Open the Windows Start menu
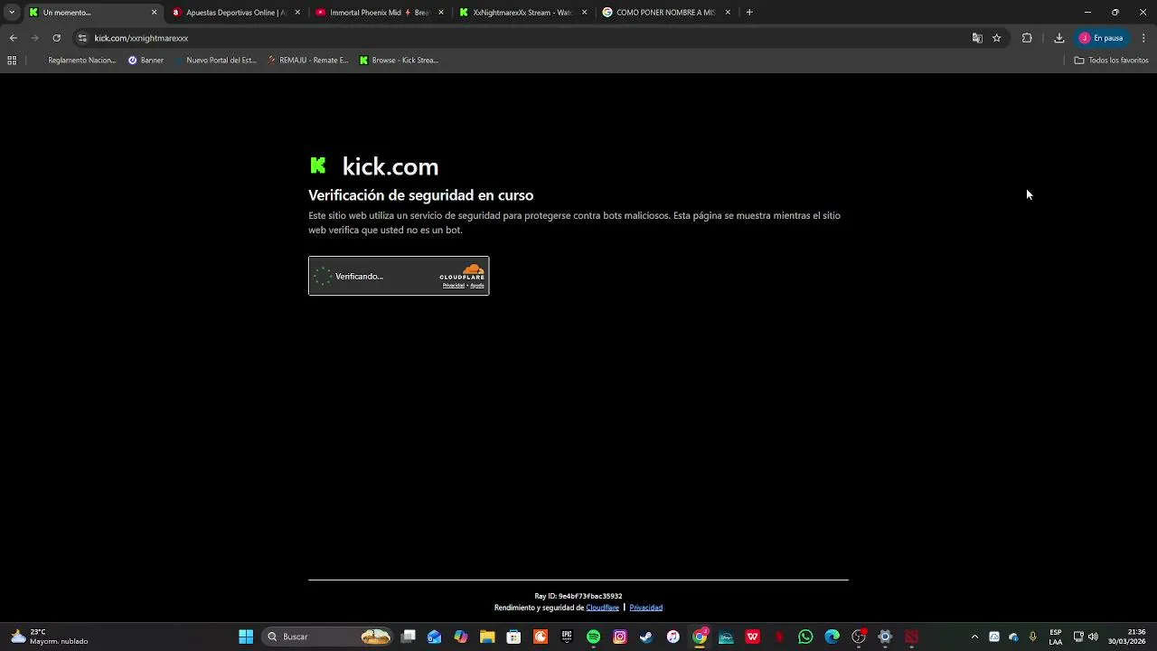This screenshot has height=651, width=1157. 246,637
